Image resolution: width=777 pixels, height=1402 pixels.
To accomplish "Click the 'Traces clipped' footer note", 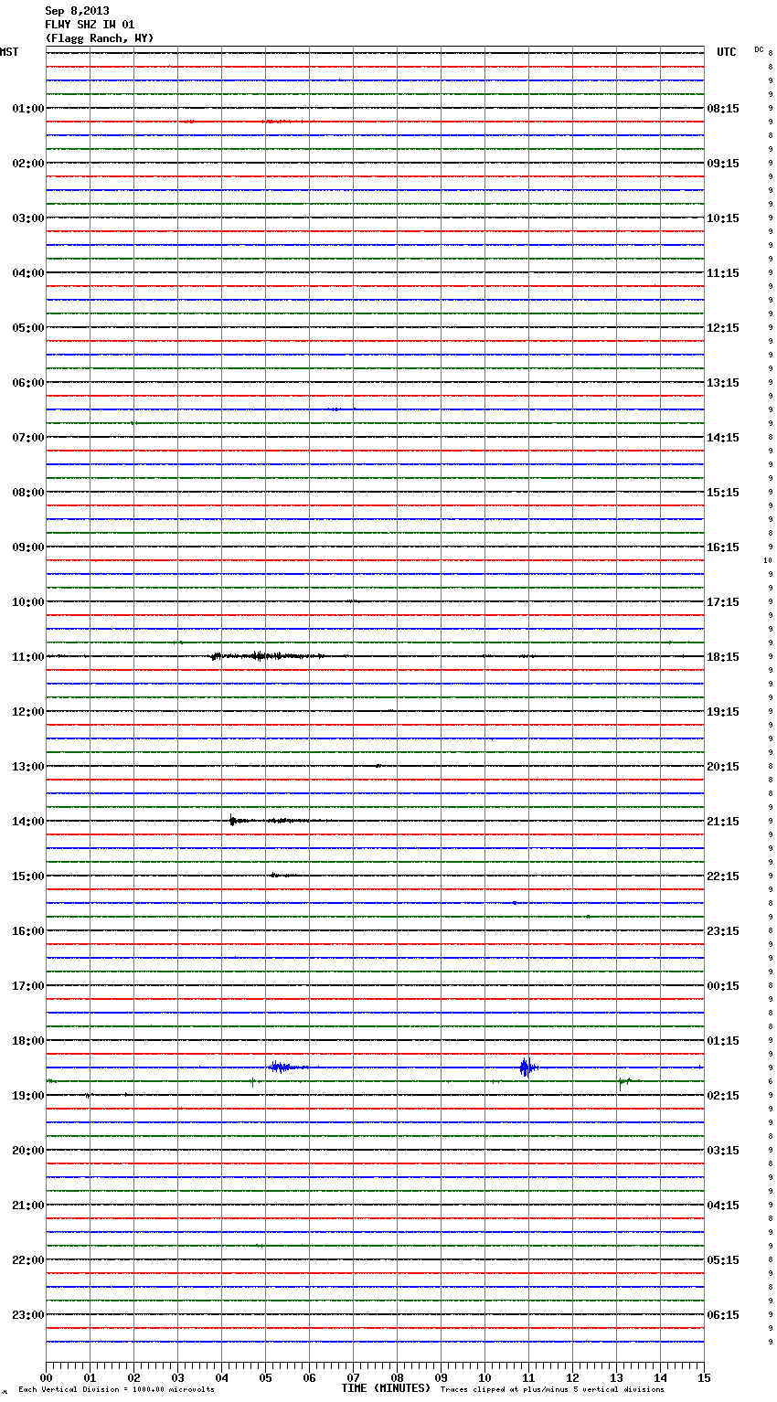I will coord(552,1390).
